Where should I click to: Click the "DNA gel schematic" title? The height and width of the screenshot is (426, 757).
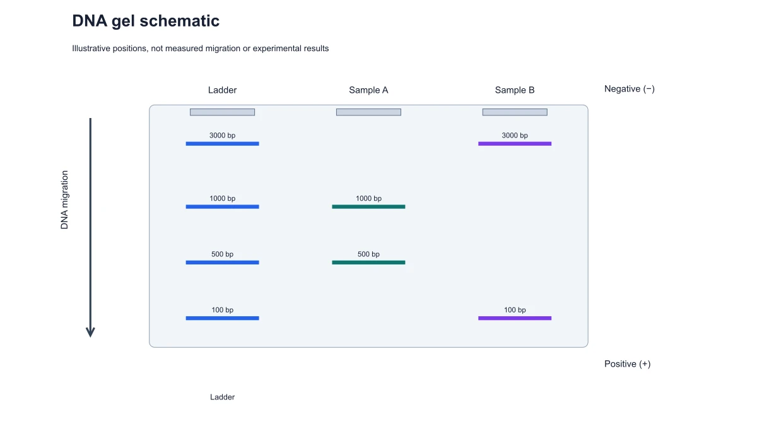pos(146,21)
